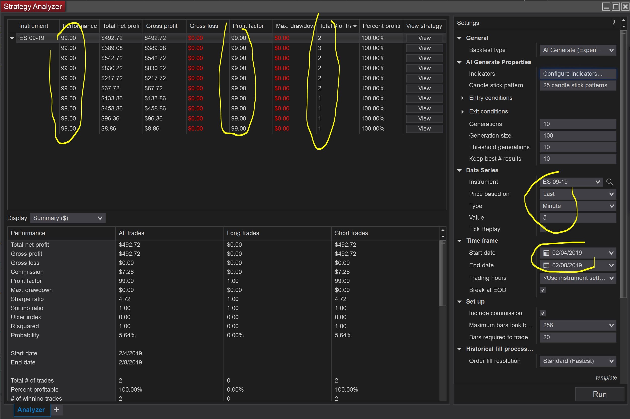Screen dimensions: 630x419
Task: Open the End date calendar icon
Action: [x=546, y=266]
